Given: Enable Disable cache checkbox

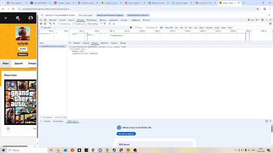Looking at the screenshot, I should [x=74, y=24].
